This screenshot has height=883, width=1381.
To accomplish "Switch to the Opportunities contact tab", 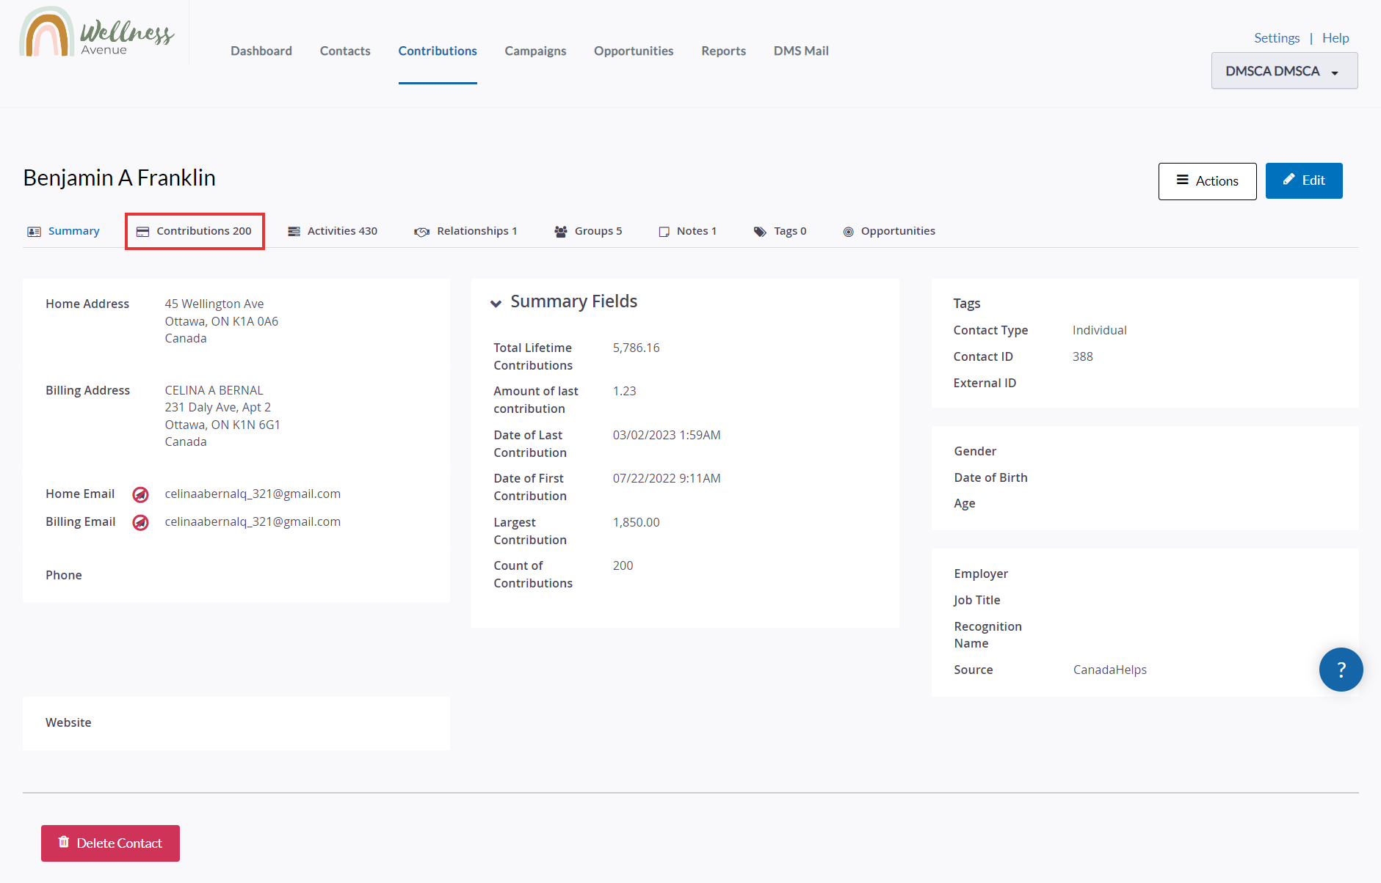I will click(x=889, y=231).
